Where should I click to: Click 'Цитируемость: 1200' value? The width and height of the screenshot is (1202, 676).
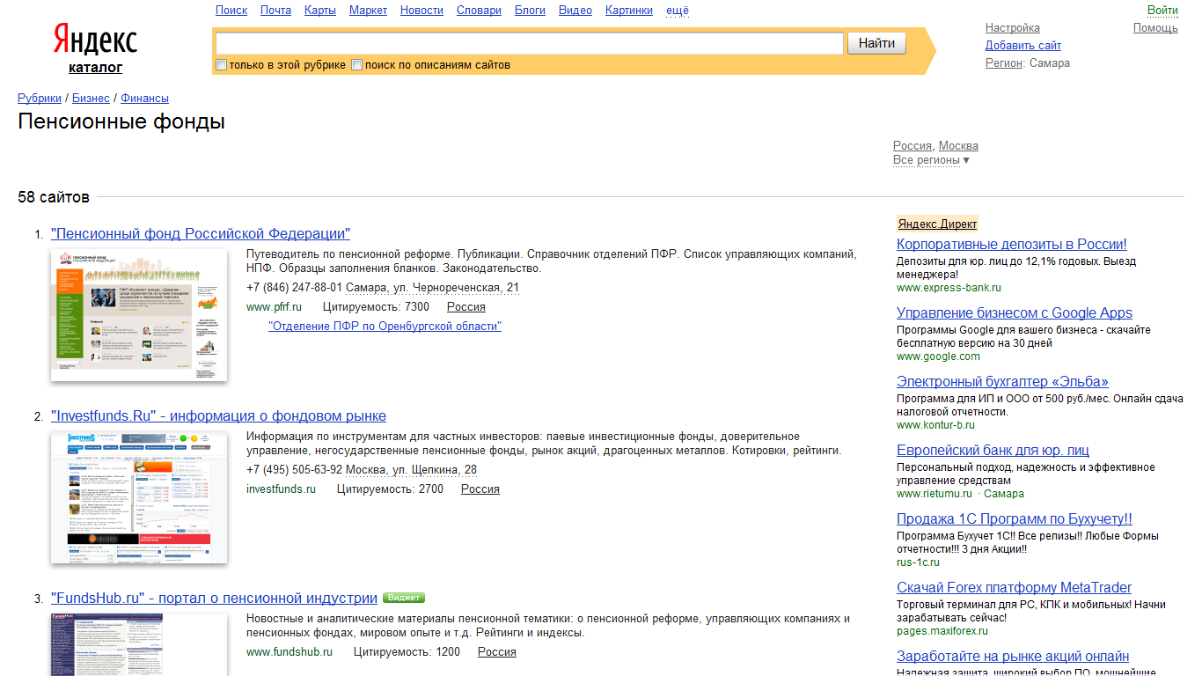(x=407, y=652)
